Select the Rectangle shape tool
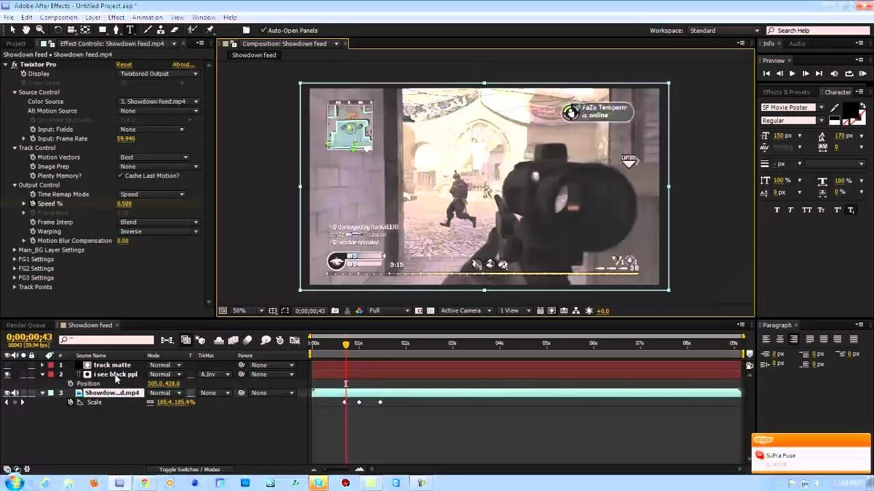Screen dimensions: 874x491 click(x=103, y=30)
